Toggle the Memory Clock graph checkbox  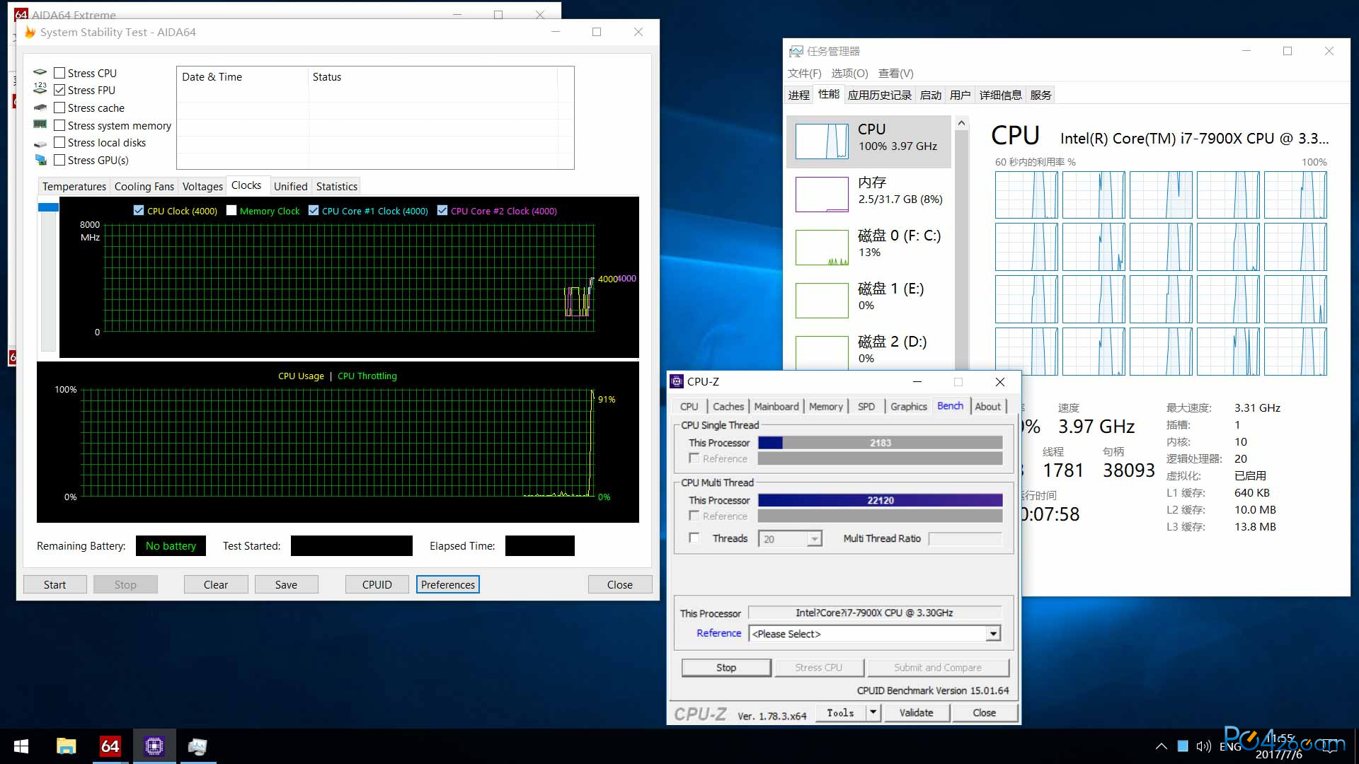click(231, 210)
